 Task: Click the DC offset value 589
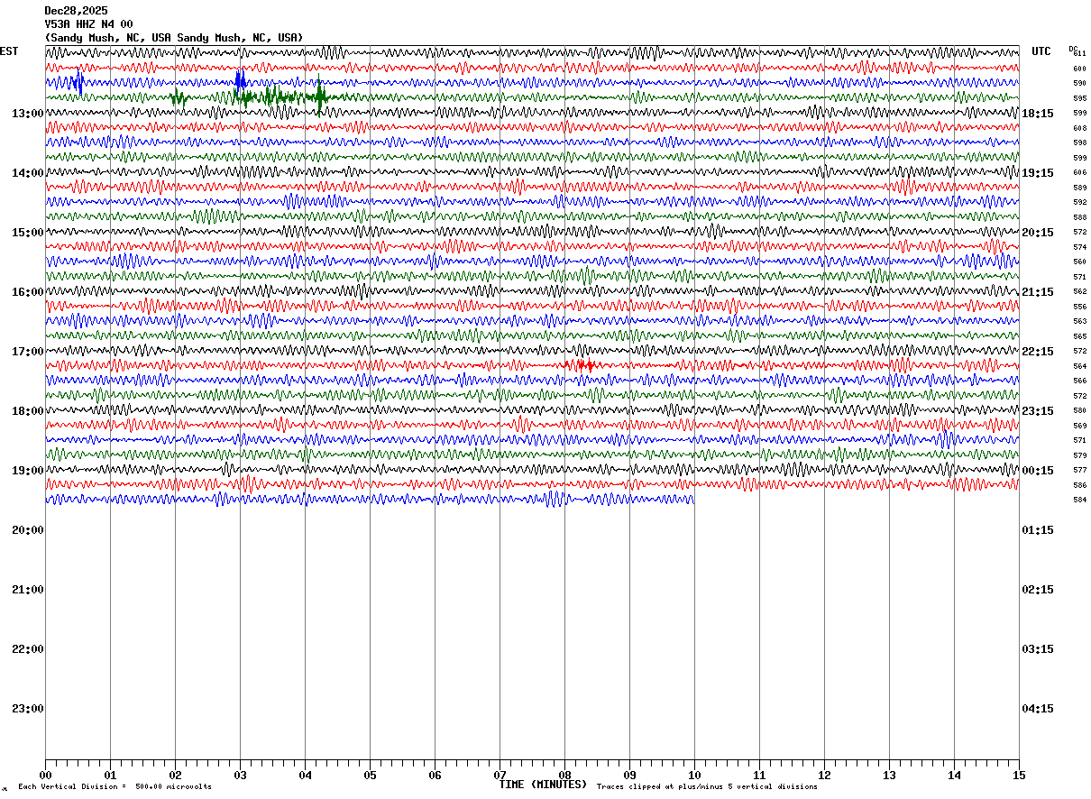tap(1079, 188)
